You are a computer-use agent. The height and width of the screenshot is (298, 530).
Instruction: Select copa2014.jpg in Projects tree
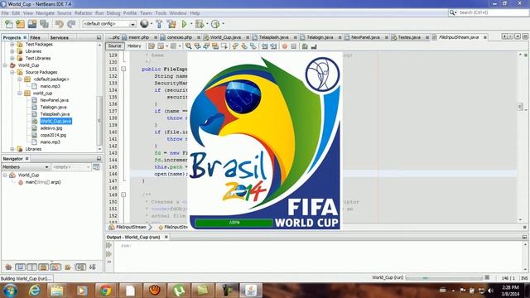tap(53, 135)
